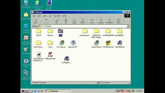
Task: Click the Undo toolbar icon
Action: point(92,21)
